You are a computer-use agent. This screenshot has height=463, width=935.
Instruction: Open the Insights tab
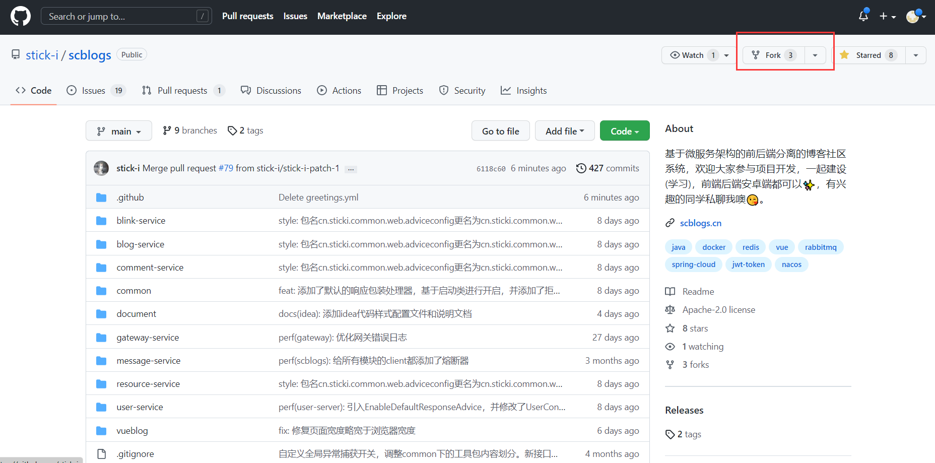(x=524, y=91)
